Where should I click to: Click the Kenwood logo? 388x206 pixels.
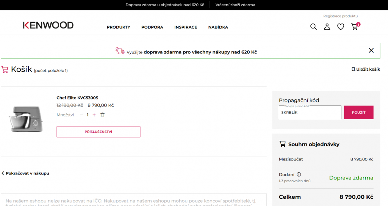[x=48, y=25]
